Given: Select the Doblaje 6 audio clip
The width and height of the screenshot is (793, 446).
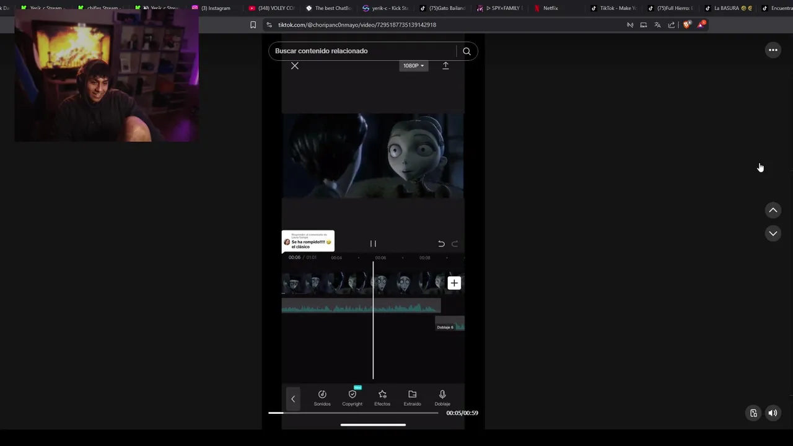Looking at the screenshot, I should 450,325.
